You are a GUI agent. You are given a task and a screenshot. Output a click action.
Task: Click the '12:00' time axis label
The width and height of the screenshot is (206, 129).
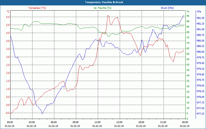(x=97, y=122)
